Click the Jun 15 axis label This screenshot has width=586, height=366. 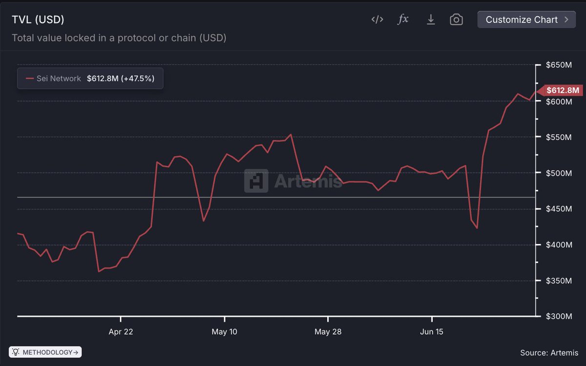tap(432, 332)
